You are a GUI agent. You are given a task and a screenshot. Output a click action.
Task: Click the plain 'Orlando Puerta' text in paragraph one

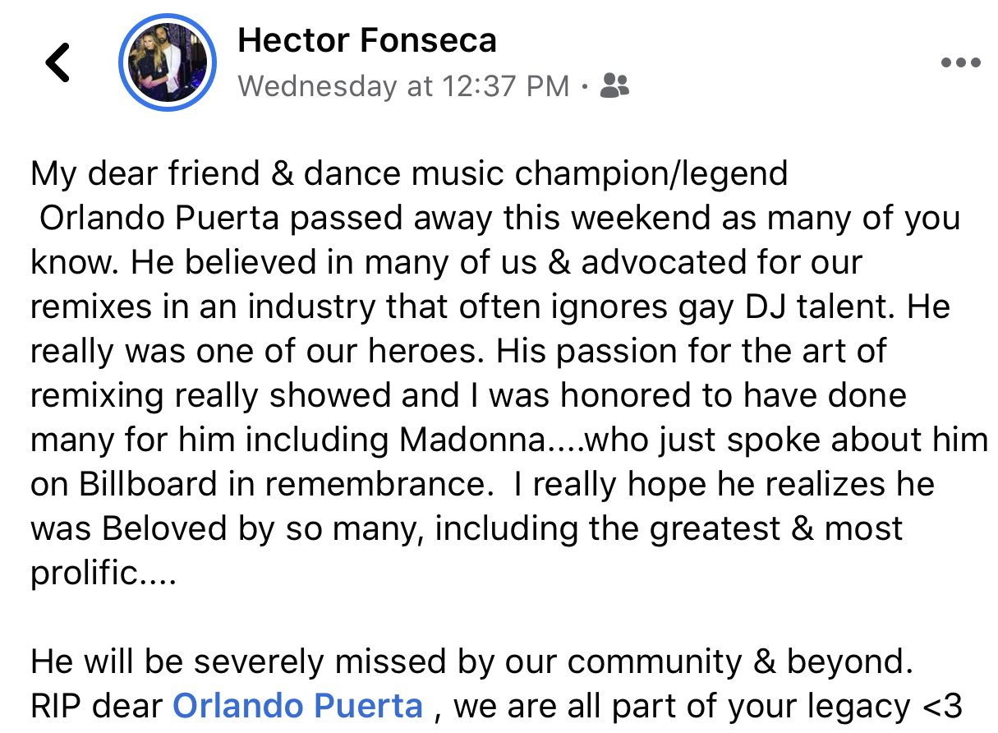pos(160,219)
